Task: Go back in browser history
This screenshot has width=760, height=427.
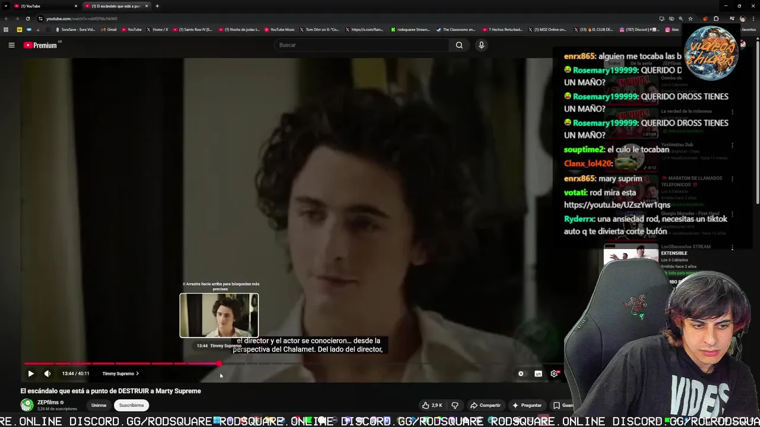Action: pyautogui.click(x=7, y=18)
